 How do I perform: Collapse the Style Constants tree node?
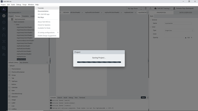pos(12,22)
